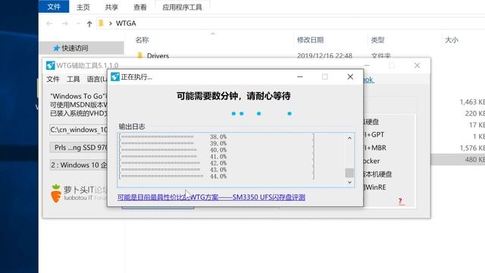The width and height of the screenshot is (485, 273).
Task: Click WTG辅助工具 window title icon
Action: (x=50, y=66)
